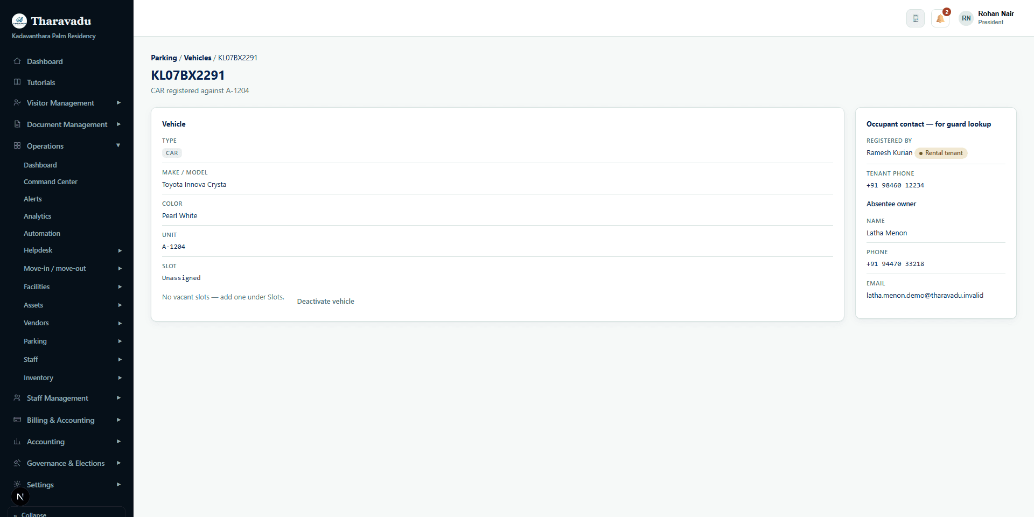Click the Staff Management people icon
The image size is (1034, 517).
(17, 397)
